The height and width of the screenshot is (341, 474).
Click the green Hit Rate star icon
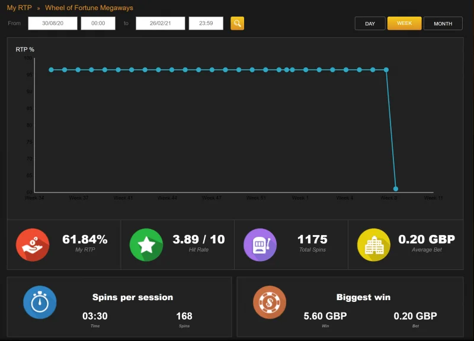[x=146, y=245]
